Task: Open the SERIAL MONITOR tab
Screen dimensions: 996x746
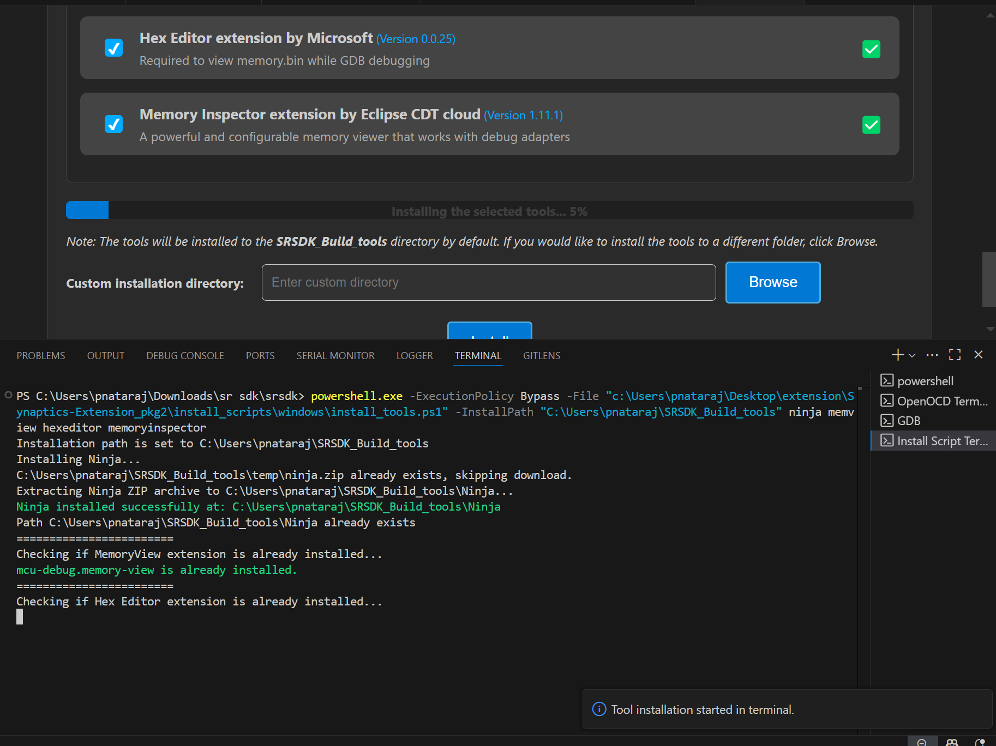Action: point(335,356)
